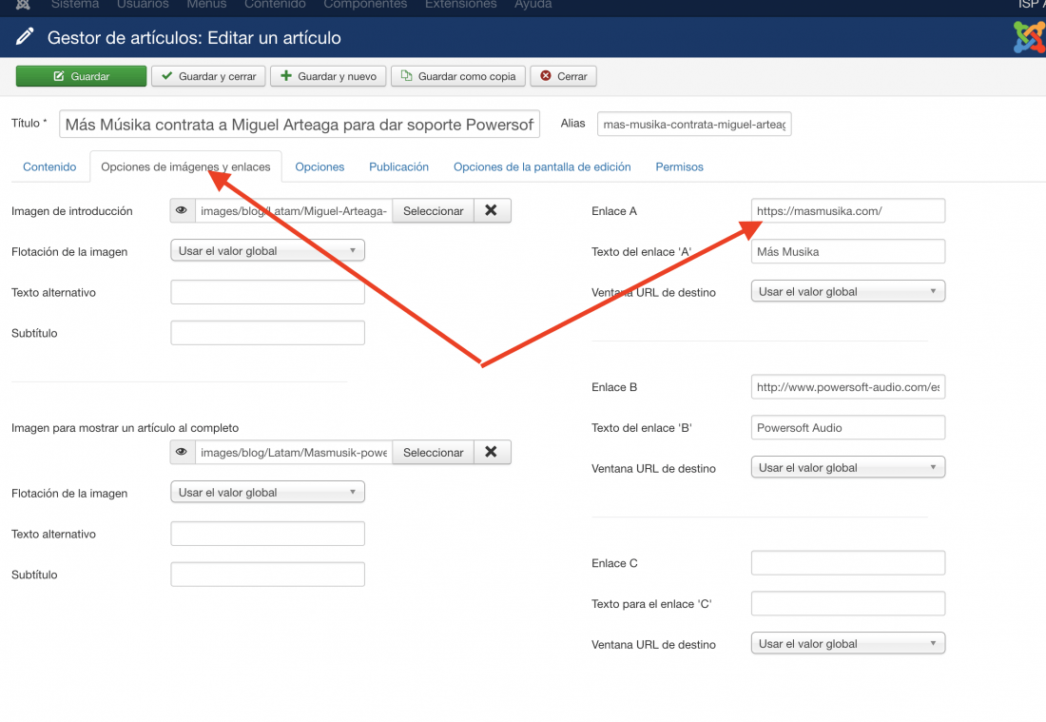Click the 'Enlace B' label
Screen dimensions: 1046x722
[613, 387]
